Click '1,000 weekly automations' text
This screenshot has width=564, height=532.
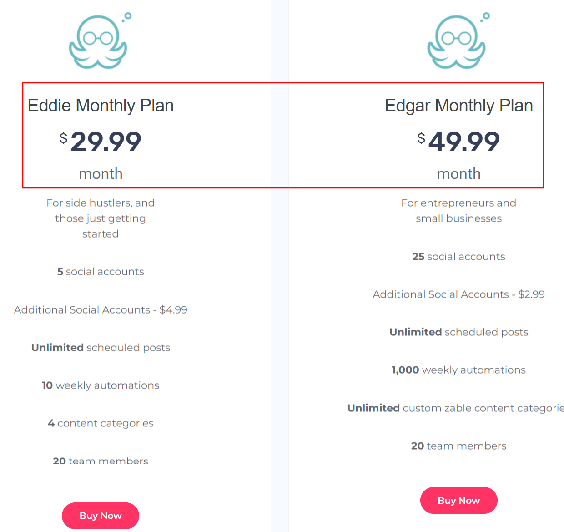click(458, 370)
